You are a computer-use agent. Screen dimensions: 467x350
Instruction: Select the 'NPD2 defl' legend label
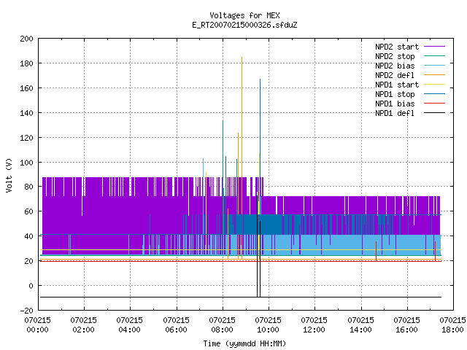coord(395,75)
